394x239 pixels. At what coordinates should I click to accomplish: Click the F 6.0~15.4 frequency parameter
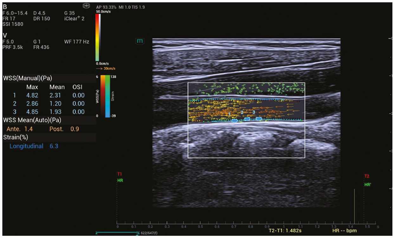(15, 13)
